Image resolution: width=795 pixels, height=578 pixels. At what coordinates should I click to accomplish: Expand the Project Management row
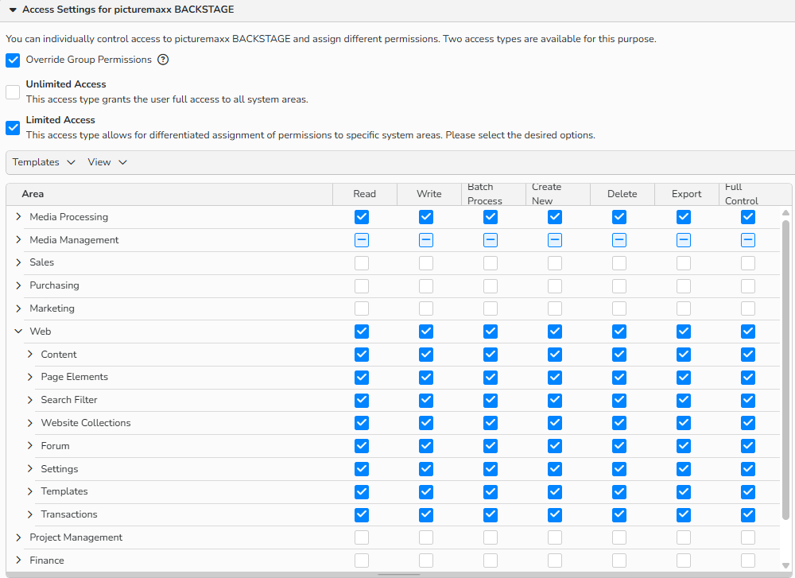pyautogui.click(x=19, y=537)
